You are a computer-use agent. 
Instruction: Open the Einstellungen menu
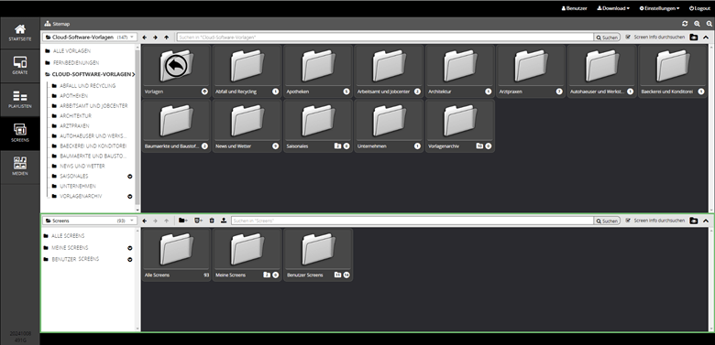(659, 8)
